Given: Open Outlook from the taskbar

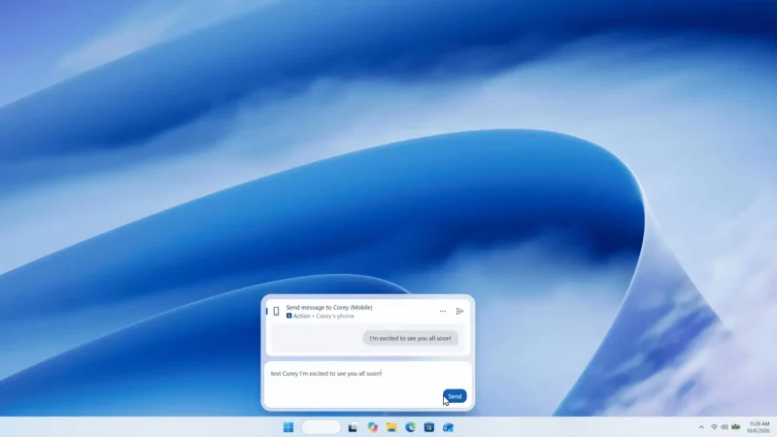Looking at the screenshot, I should point(448,427).
